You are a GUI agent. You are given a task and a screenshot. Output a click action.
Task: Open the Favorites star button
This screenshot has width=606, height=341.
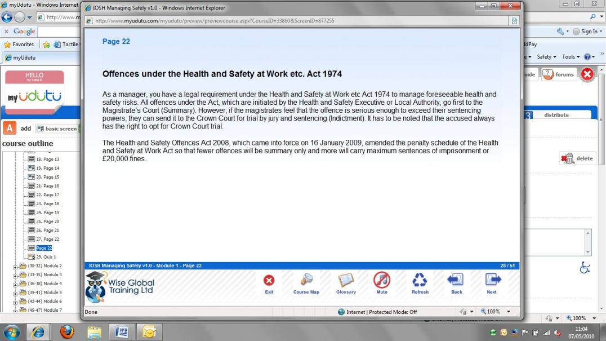pyautogui.click(x=19, y=45)
